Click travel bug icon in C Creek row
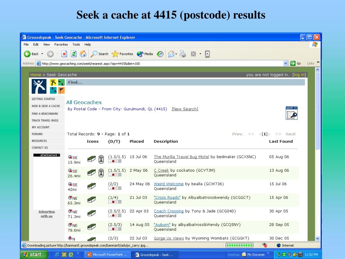Screen dimensions: 345x259 tap(101, 173)
